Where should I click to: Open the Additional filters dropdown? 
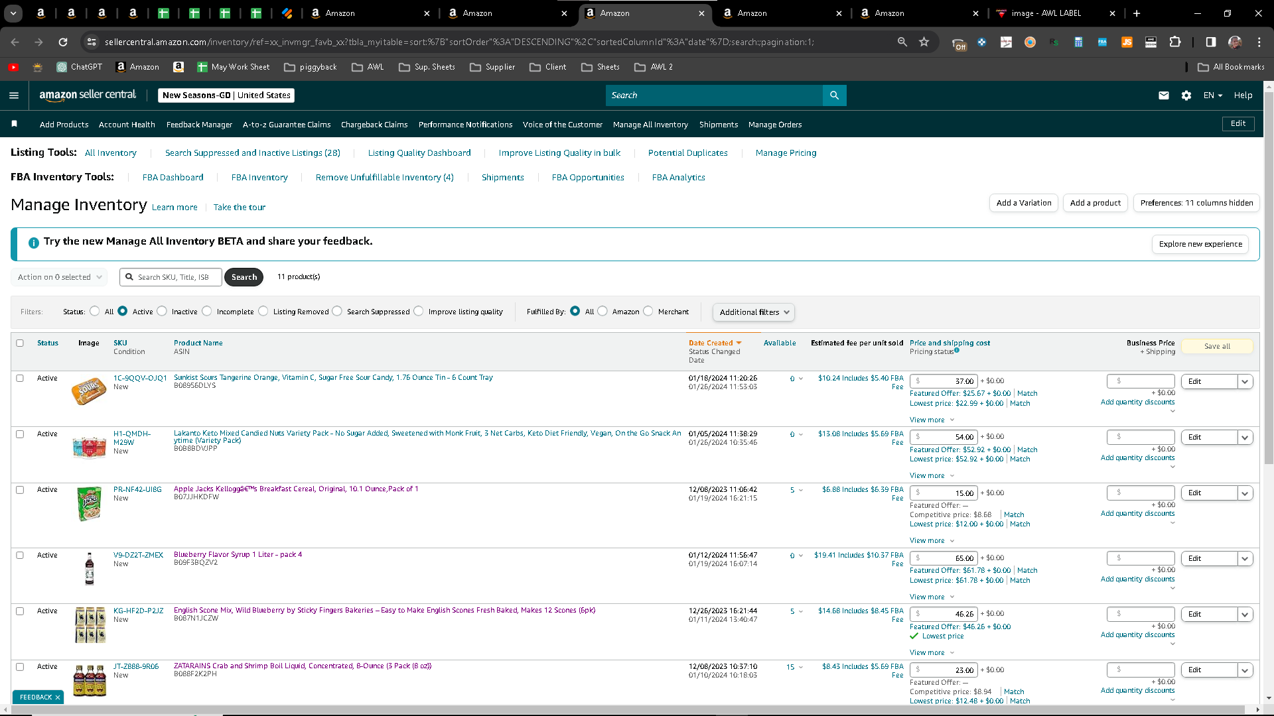[753, 312]
